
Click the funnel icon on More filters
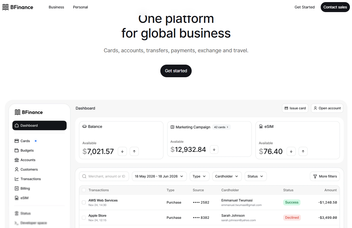[x=315, y=176]
